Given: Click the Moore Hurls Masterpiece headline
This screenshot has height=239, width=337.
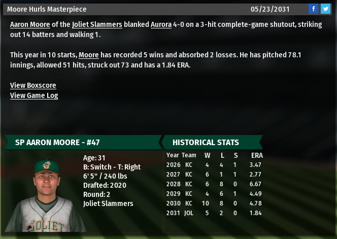Looking at the screenshot, I should click(47, 9).
